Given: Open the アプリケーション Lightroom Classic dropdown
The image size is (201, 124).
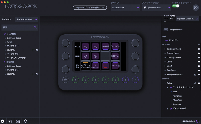Looking at the screenshot, I should coord(156,7).
